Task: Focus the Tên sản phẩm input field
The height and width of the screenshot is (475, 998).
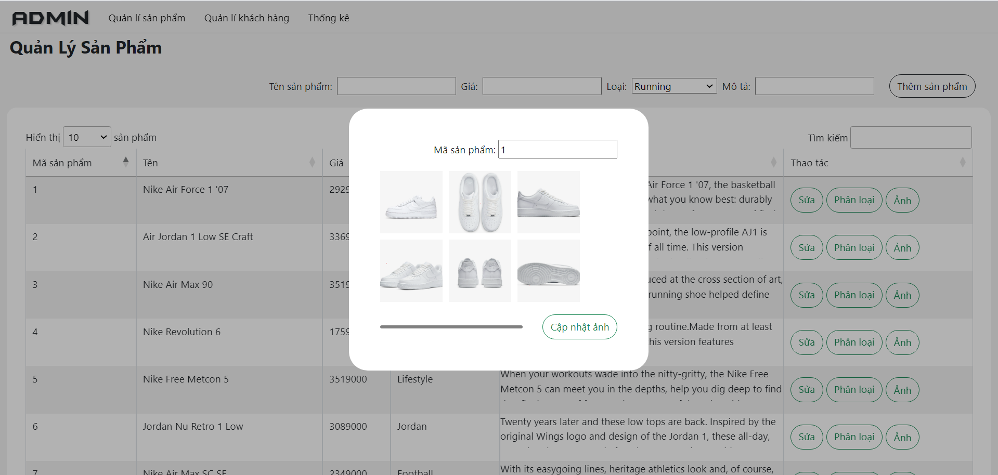Action: point(396,86)
